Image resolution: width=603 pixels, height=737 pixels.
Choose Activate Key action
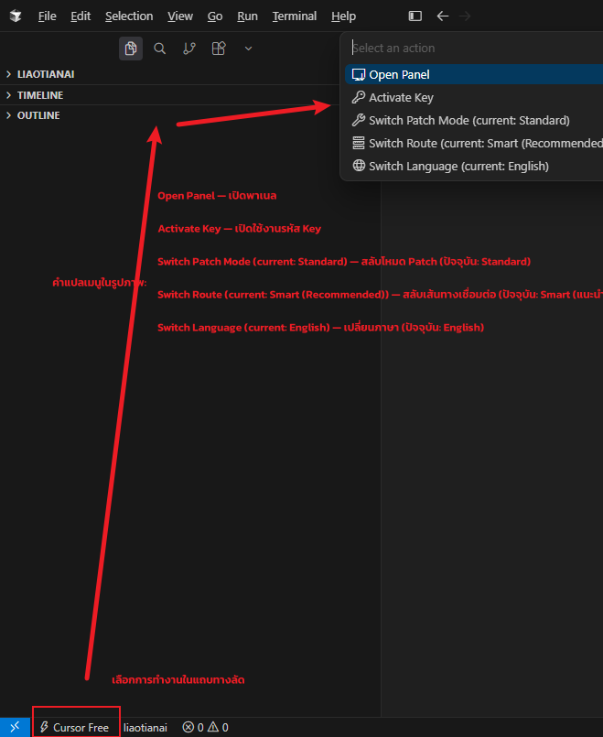(x=474, y=97)
